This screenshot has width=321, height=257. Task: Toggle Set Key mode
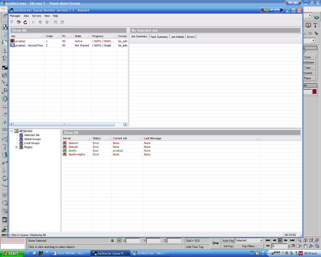coord(228,246)
